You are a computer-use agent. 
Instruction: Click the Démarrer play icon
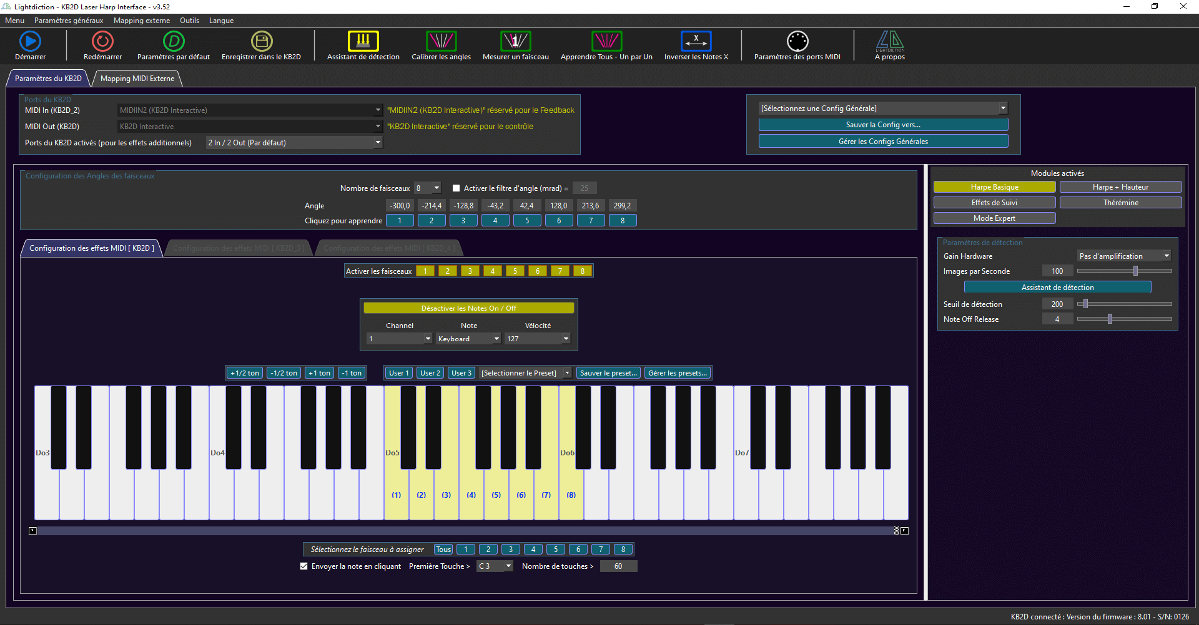tap(30, 41)
